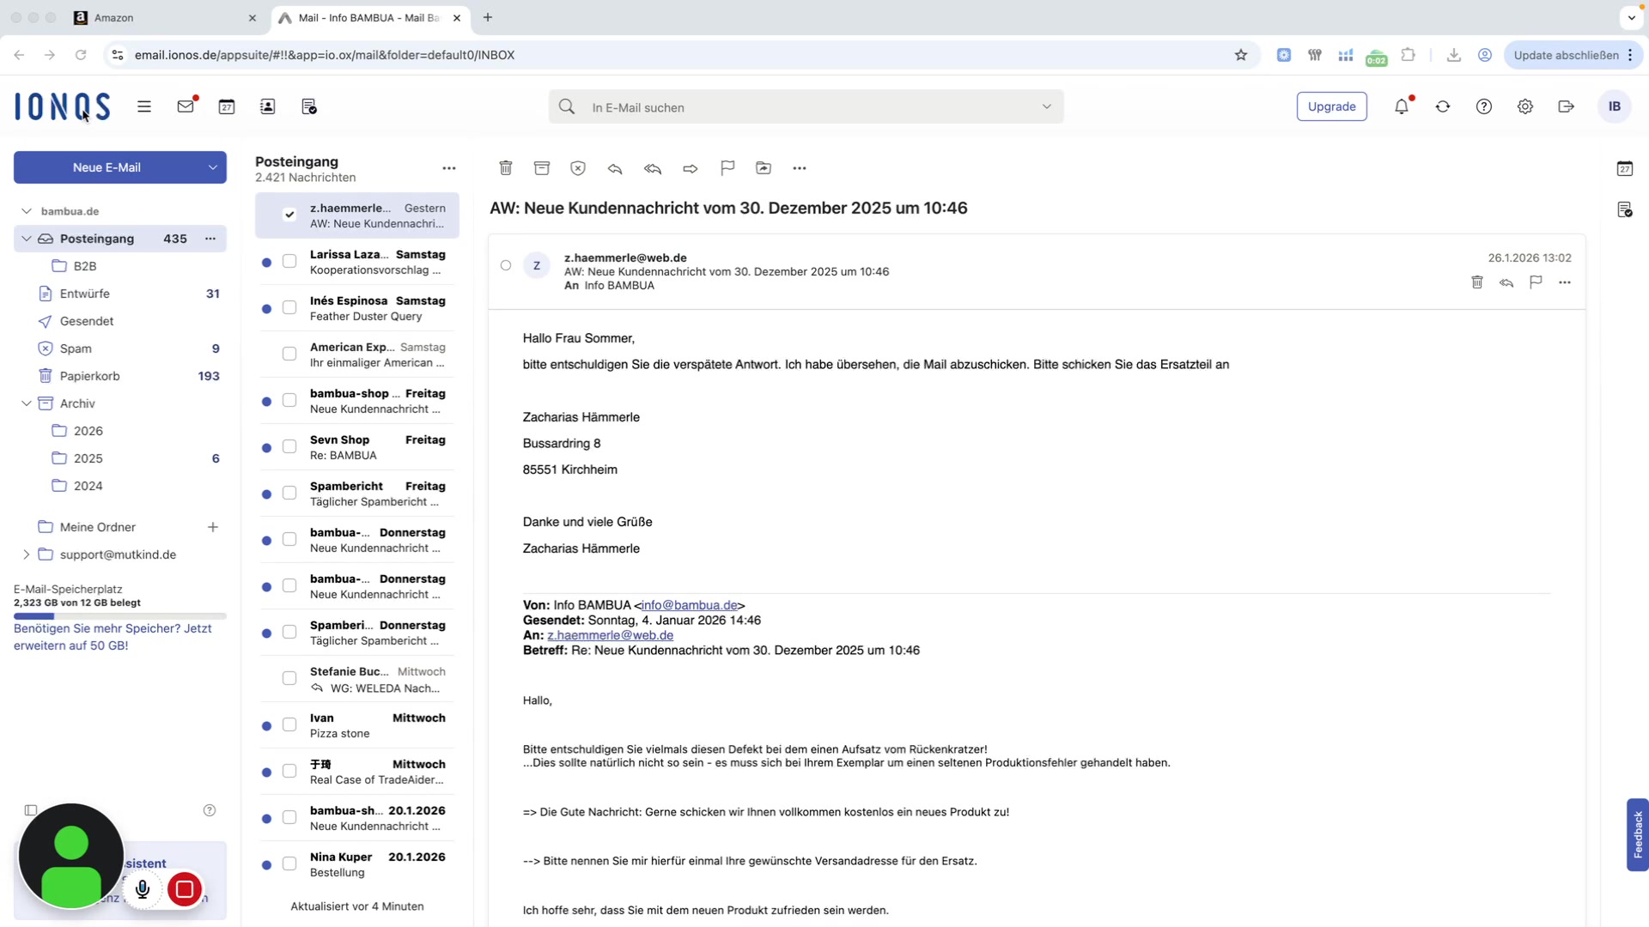The width and height of the screenshot is (1649, 927).
Task: Open the Calendar app icon in header
Action: coord(227,106)
